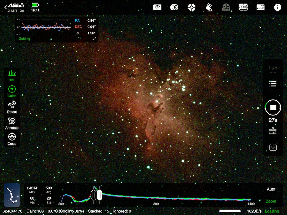Click the Ignored: 0 counter
287x215 pixels.
122,211
